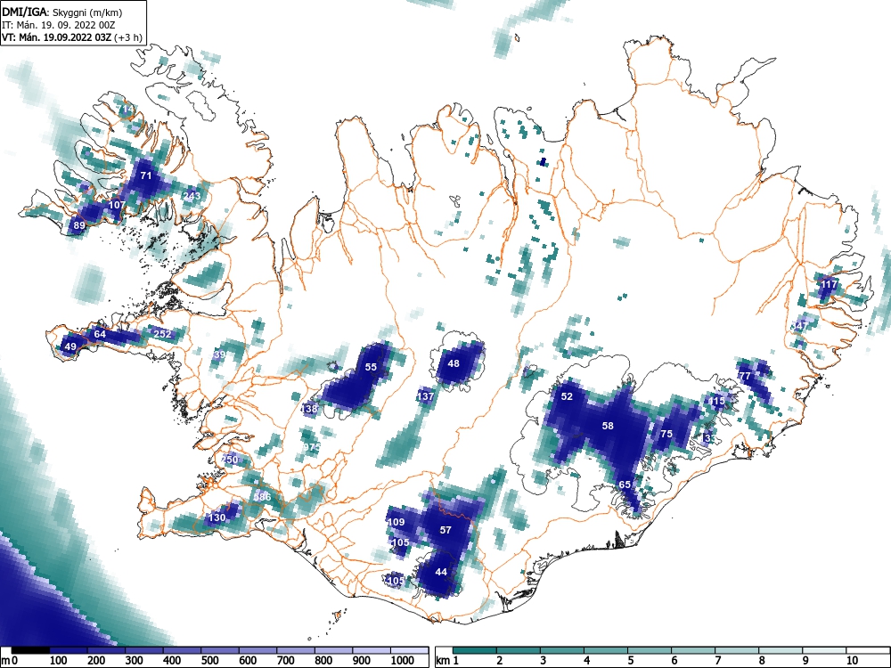Click the visibility value 89
The height and width of the screenshot is (668, 891).
79,225
